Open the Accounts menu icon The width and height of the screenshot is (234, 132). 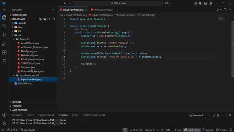tap(4, 115)
